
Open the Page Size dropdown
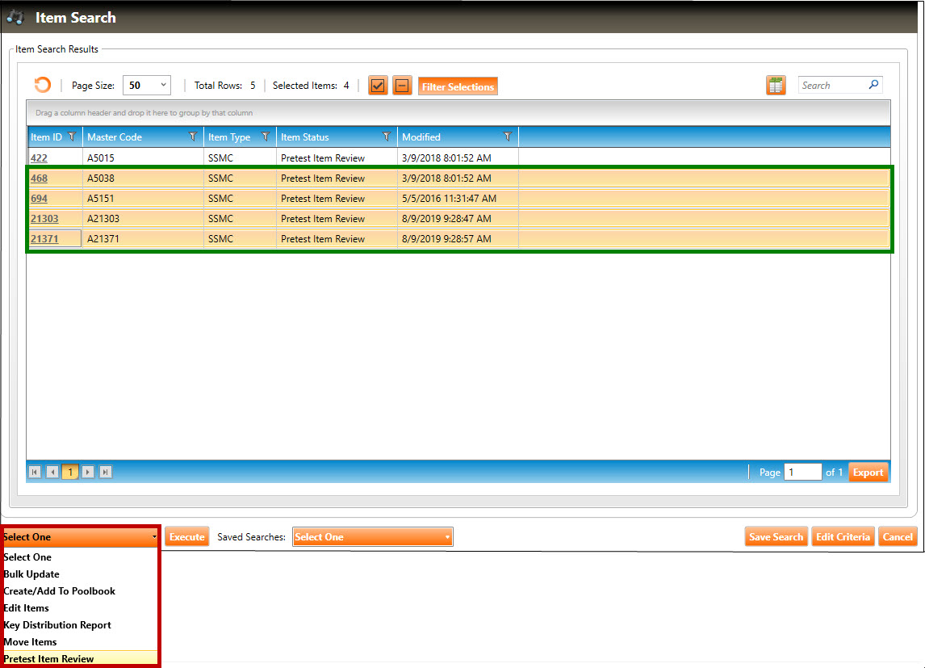coord(146,86)
